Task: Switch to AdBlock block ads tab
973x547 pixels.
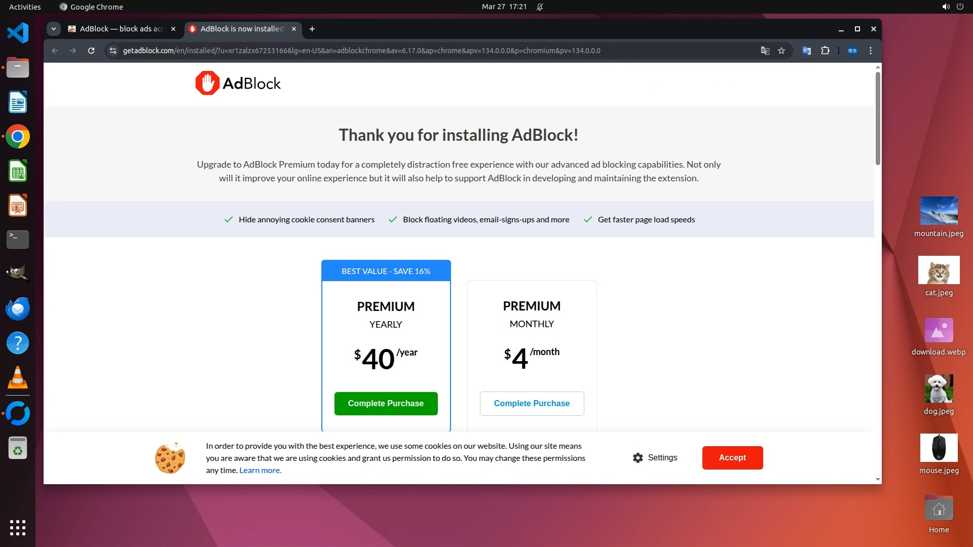Action: point(121,29)
